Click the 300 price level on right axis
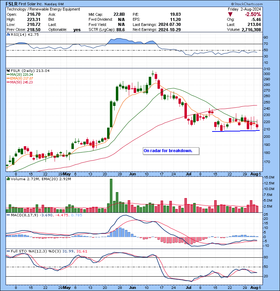This screenshot has width=280, height=291. tap(267, 74)
